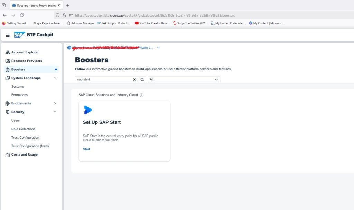Clear the booster search text with X
Image resolution: width=354 pixels, height=210 pixels.
coord(135,79)
